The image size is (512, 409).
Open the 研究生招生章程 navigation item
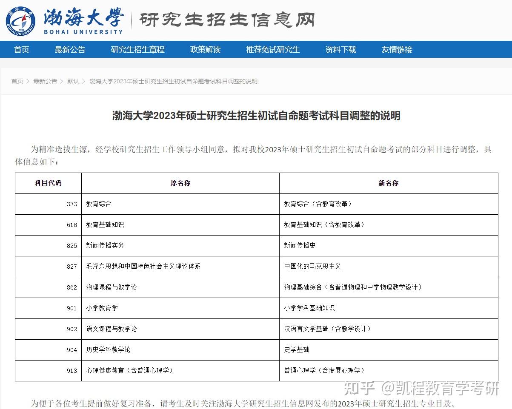[x=137, y=50]
